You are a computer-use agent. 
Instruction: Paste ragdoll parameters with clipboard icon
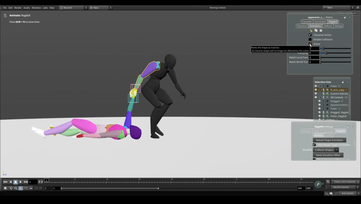(321, 30)
